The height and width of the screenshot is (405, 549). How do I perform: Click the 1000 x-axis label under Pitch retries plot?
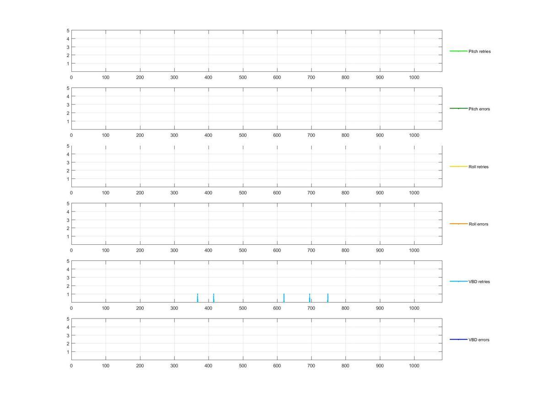[414, 78]
